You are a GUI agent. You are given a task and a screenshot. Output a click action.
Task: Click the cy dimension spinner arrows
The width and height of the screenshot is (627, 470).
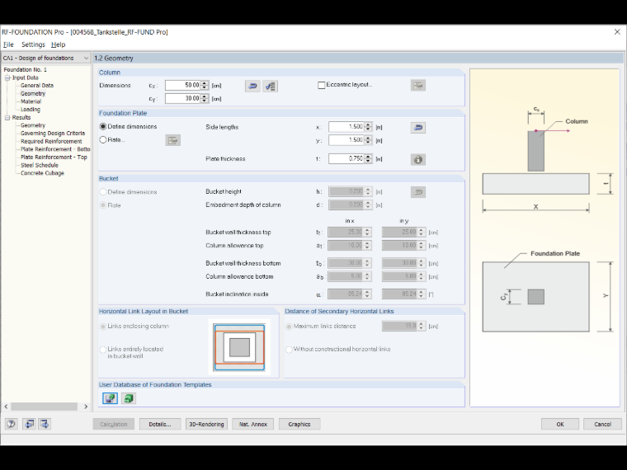tap(205, 98)
